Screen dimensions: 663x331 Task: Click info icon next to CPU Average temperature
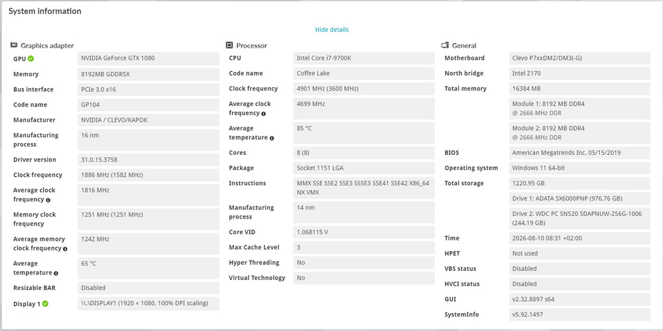click(271, 138)
